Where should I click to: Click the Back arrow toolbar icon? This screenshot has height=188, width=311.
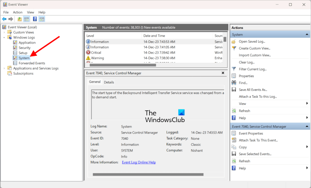coord(4,19)
